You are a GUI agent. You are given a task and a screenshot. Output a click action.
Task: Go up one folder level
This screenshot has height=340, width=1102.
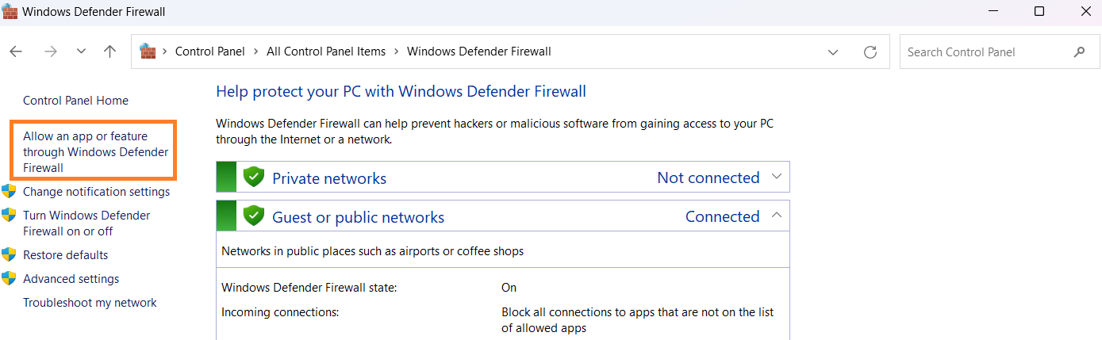point(110,52)
